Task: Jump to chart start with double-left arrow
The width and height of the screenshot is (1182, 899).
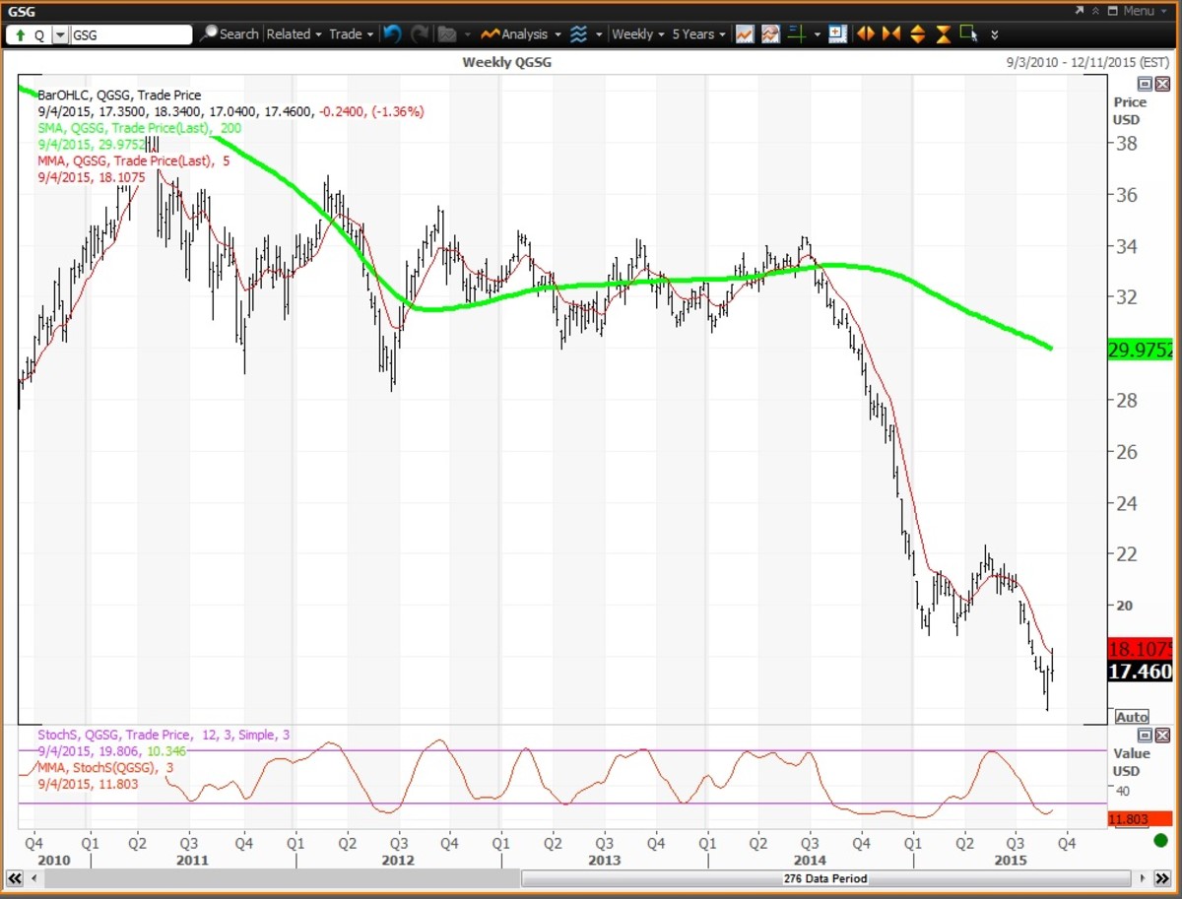Action: click(x=15, y=878)
